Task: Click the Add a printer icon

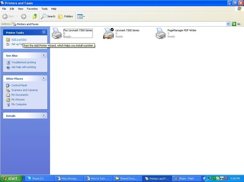Action: [x=8, y=39]
